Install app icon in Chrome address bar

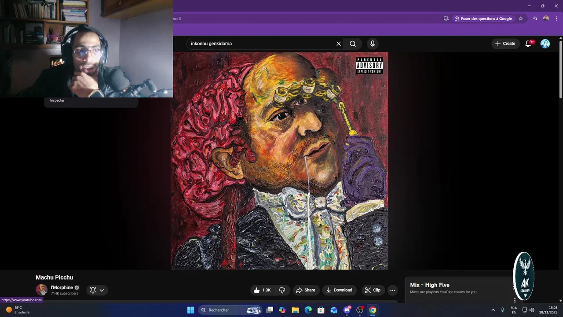446,18
